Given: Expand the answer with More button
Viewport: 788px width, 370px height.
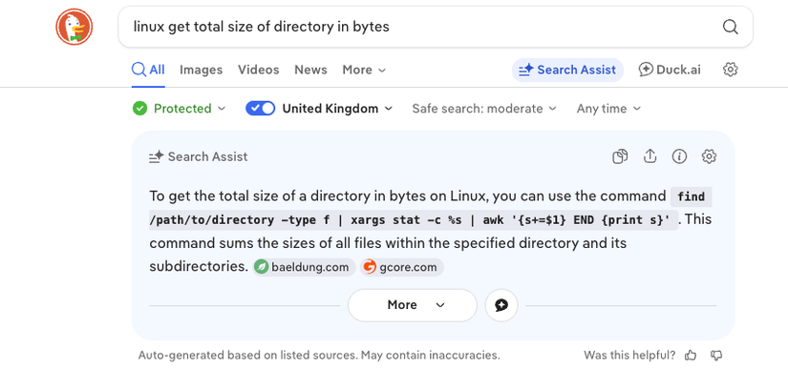Looking at the screenshot, I should click(412, 305).
